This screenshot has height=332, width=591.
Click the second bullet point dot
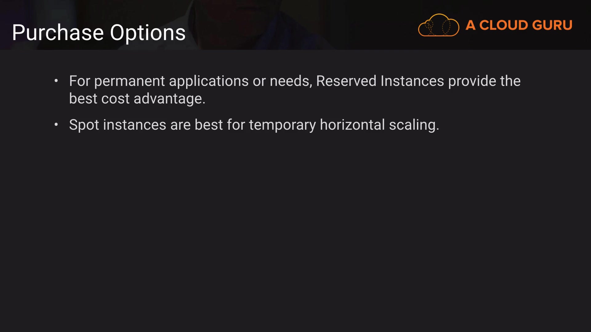56,124
